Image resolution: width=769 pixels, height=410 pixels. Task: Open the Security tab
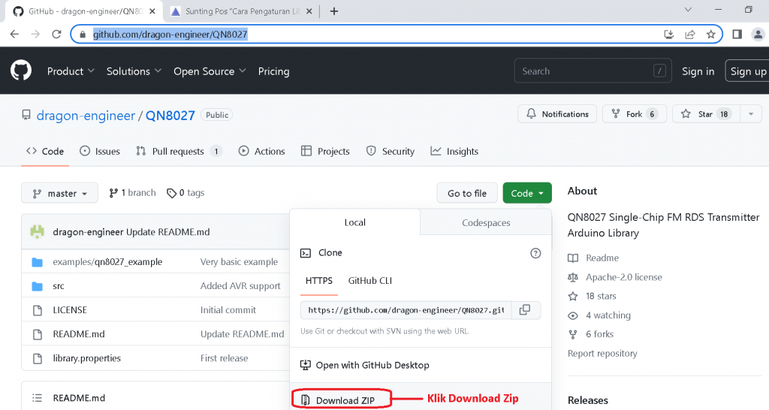(x=391, y=151)
